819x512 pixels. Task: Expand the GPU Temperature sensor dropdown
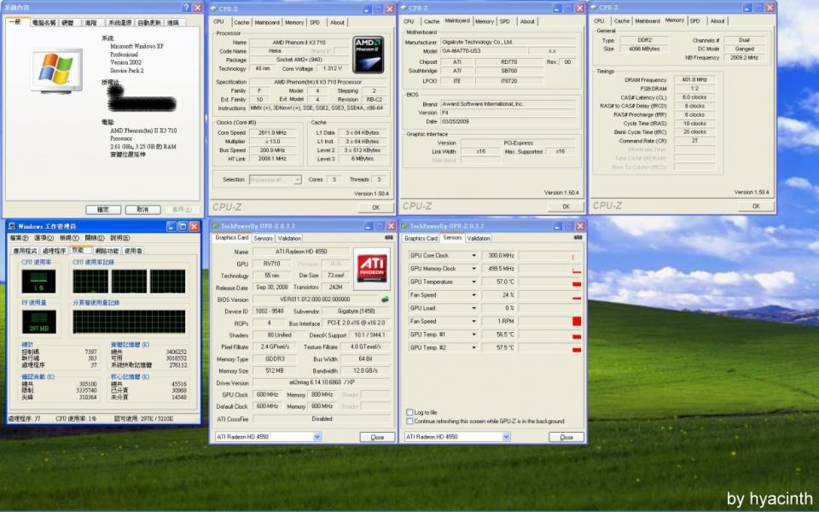pyautogui.click(x=474, y=282)
